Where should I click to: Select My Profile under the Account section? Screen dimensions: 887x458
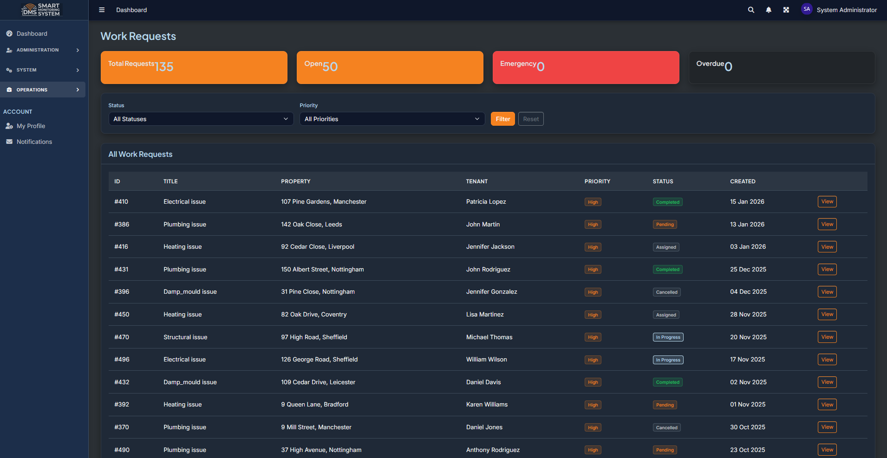(31, 125)
